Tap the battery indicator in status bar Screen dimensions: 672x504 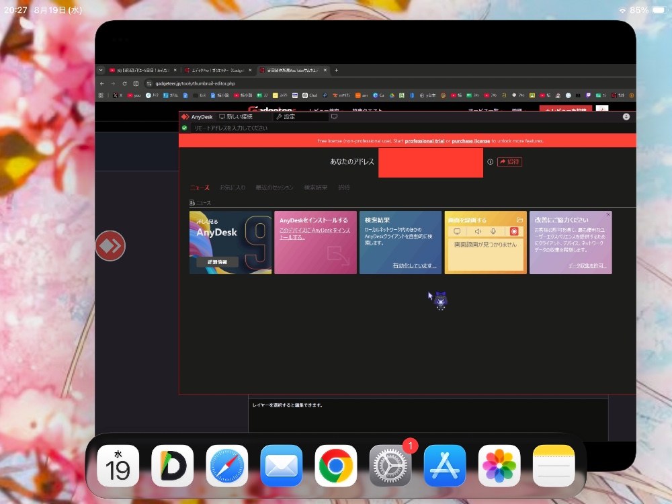(x=659, y=9)
